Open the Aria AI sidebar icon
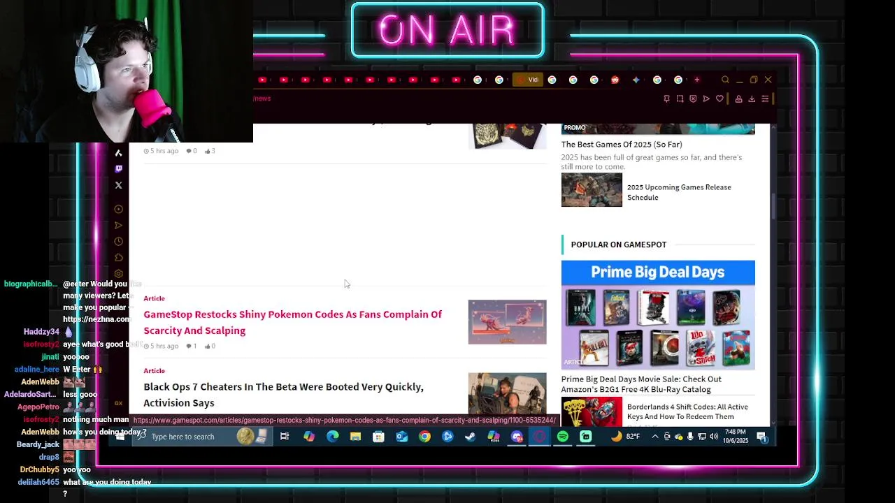Viewport: 895px width, 503px height. [118, 152]
